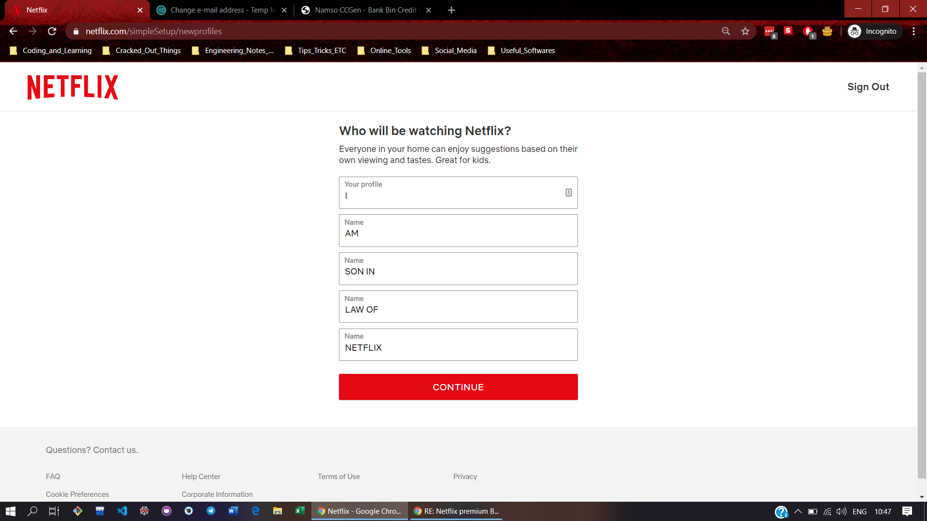Open the zoom magnifier icon in address bar
927x521 pixels.
726,31
